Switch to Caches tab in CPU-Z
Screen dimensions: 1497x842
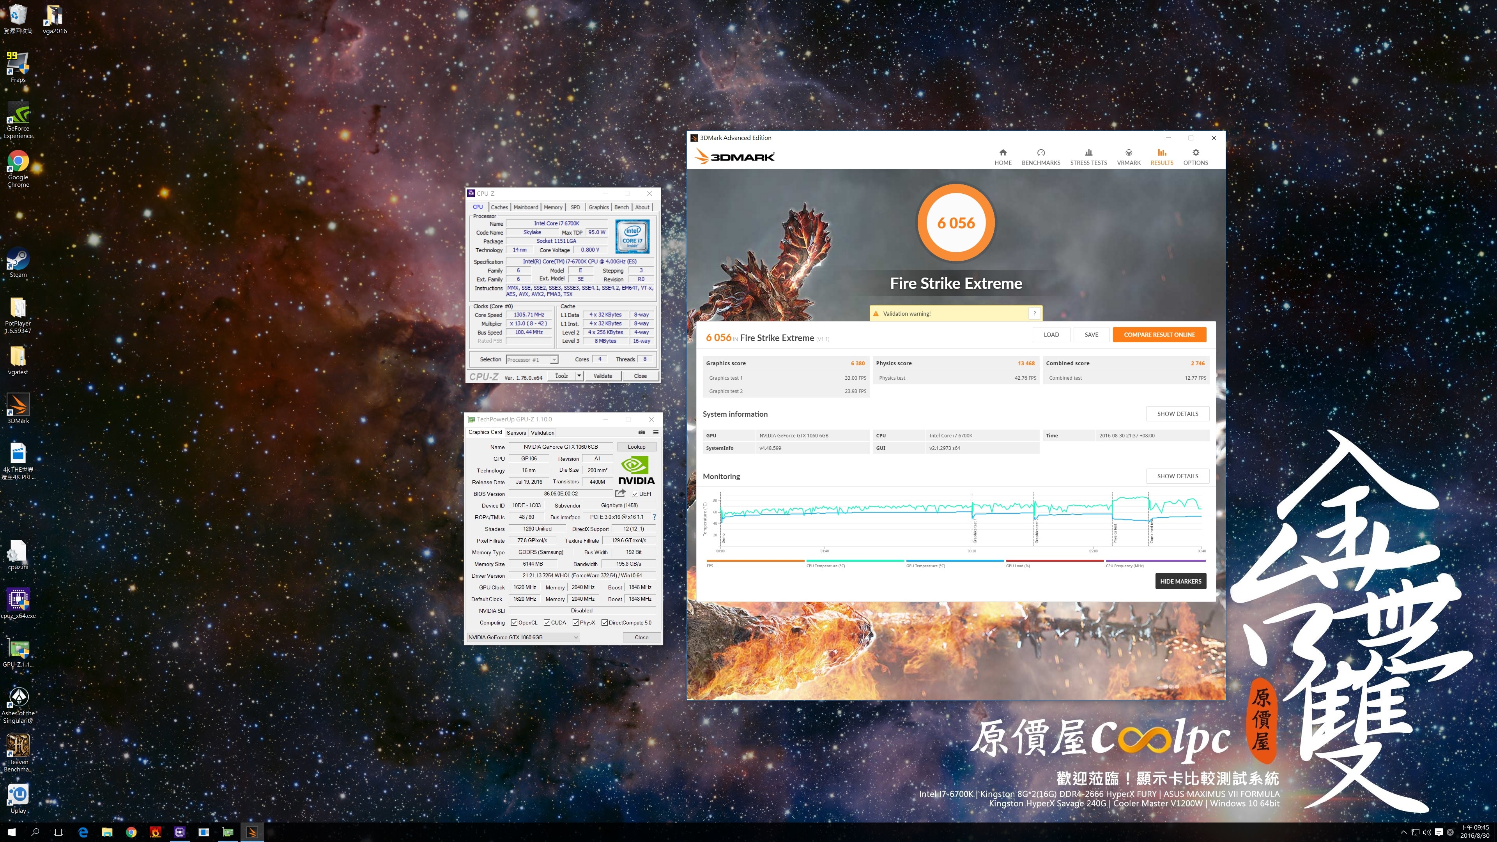499,207
